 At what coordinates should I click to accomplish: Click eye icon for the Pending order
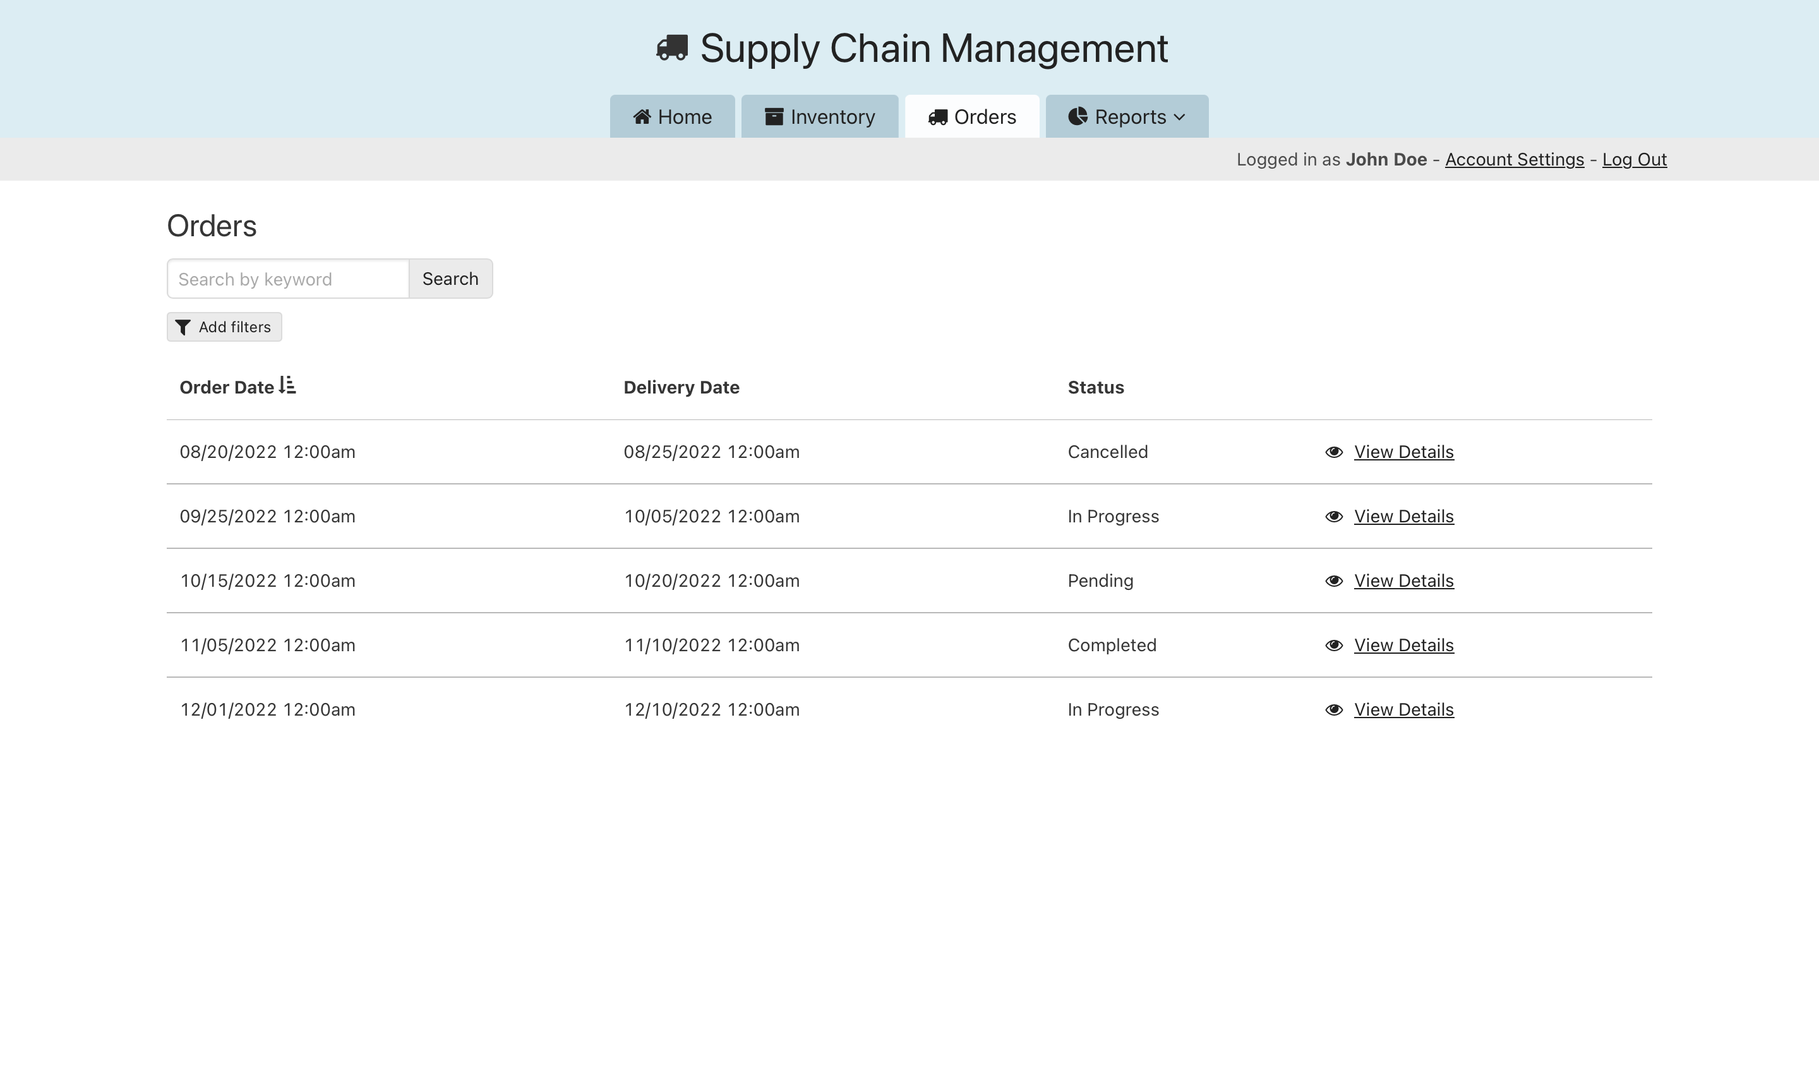(x=1333, y=581)
